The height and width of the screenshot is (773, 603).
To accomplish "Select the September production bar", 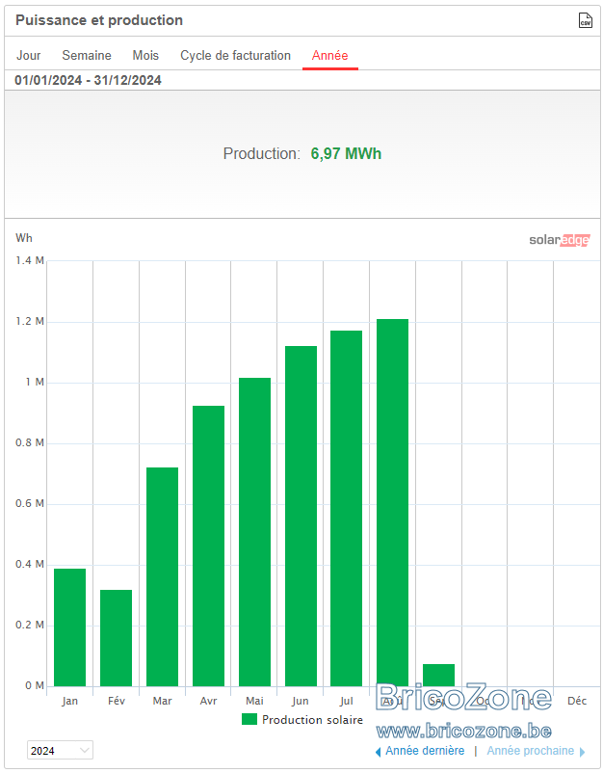I will 438,675.
